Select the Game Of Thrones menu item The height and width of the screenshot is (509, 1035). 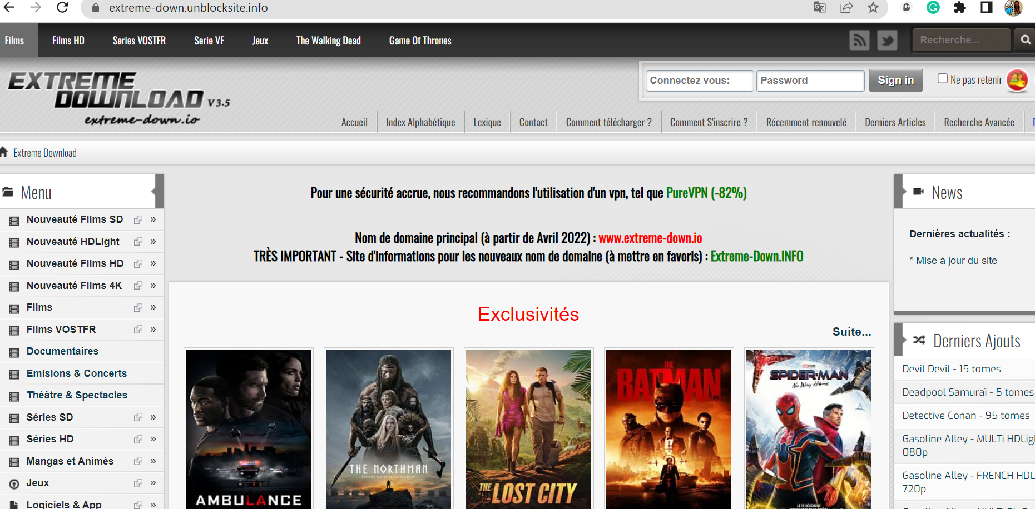coord(420,41)
